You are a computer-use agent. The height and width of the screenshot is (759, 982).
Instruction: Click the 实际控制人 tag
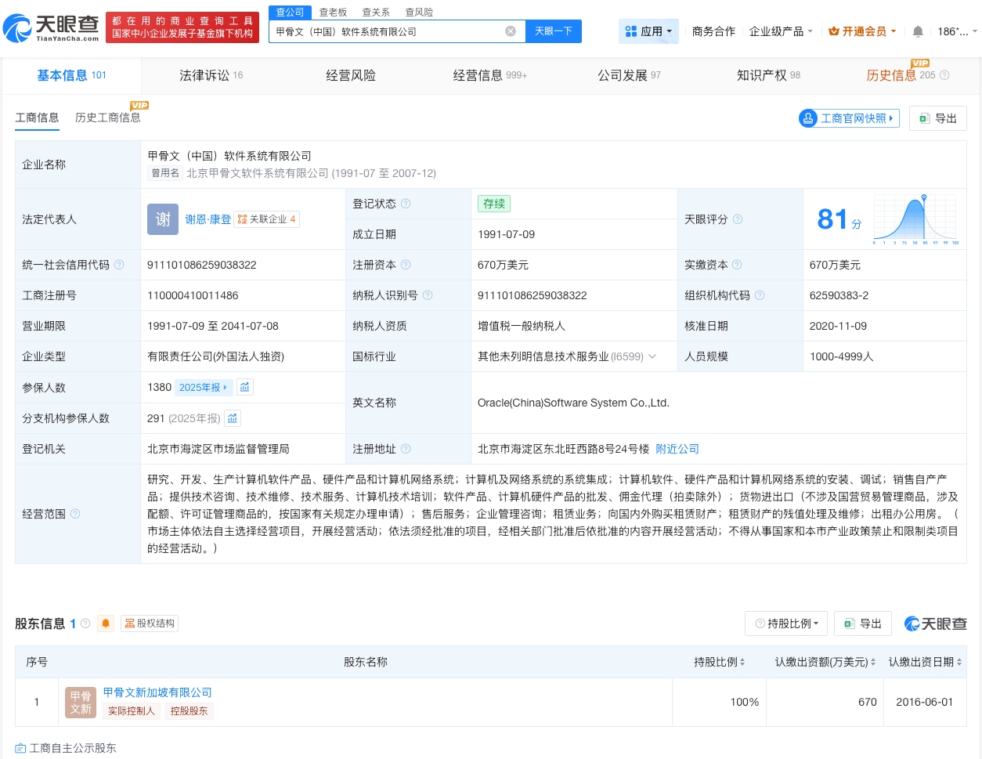point(132,711)
